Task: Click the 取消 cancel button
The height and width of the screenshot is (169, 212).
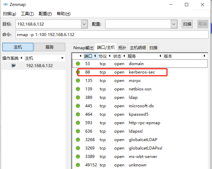Action: (203, 24)
